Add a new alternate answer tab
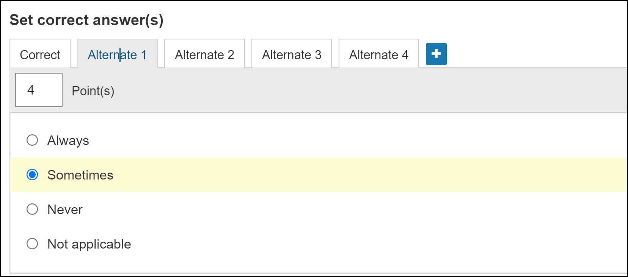This screenshot has width=628, height=277. point(436,54)
